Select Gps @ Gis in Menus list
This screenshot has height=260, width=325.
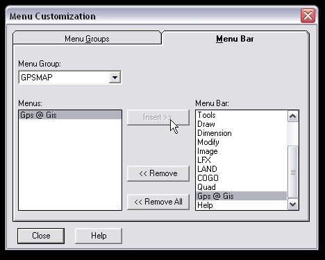(70, 115)
